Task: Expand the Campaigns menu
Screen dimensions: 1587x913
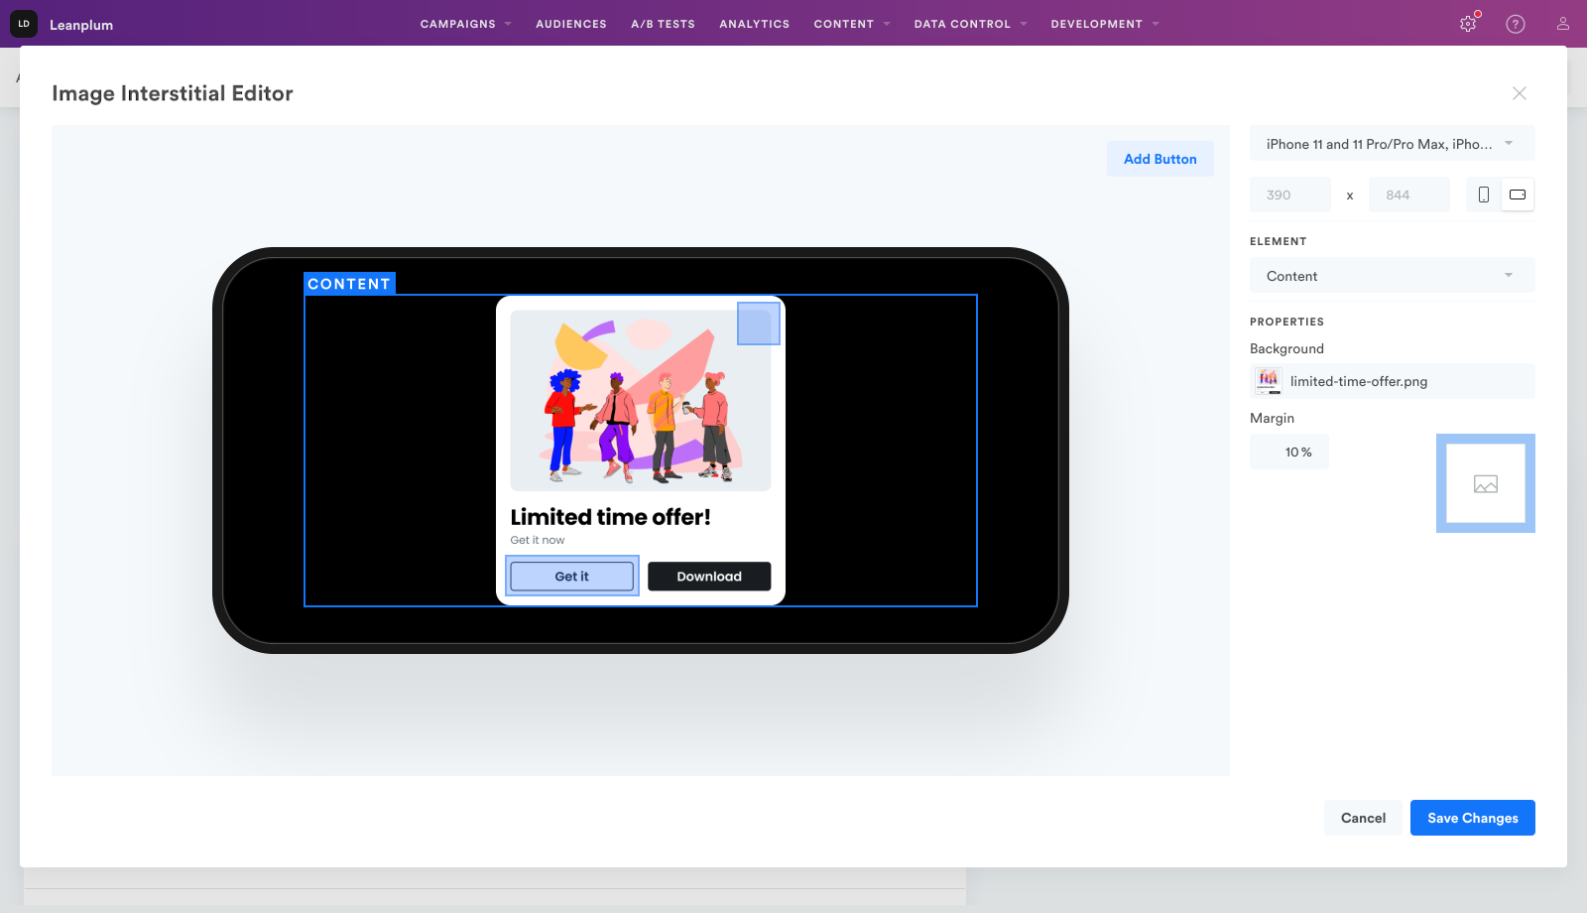Action: click(465, 24)
